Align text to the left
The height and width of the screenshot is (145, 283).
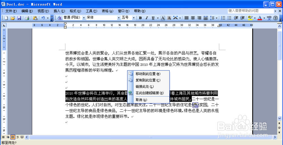[186, 18]
